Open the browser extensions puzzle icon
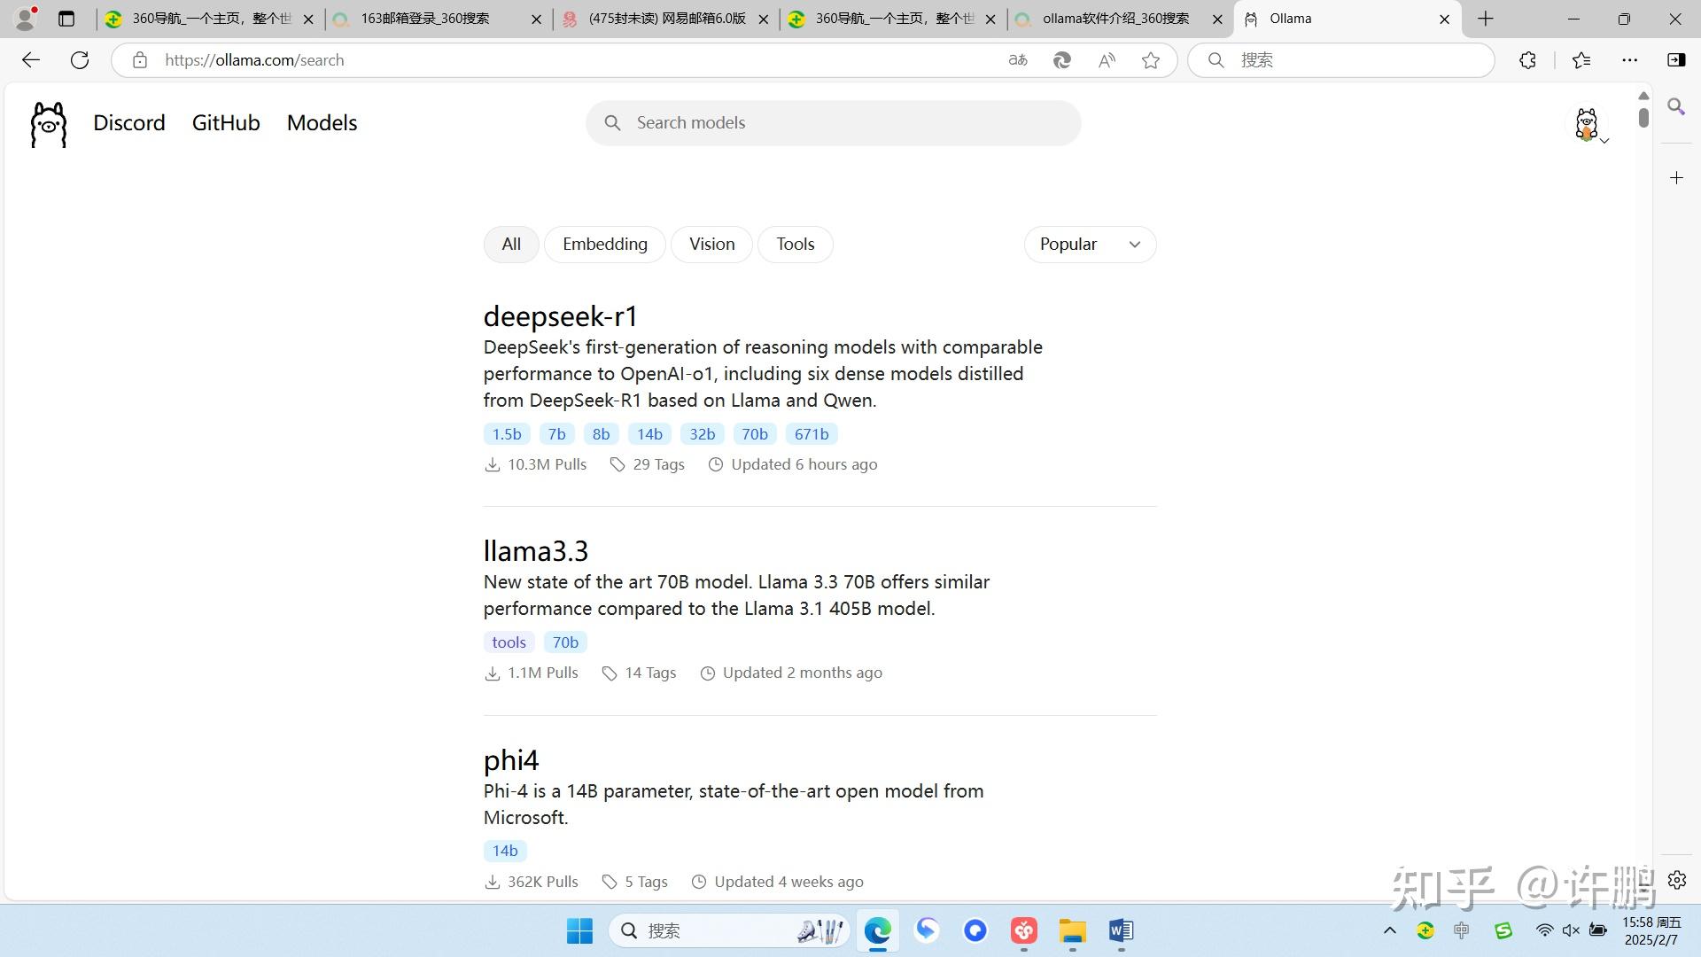The image size is (1701, 957). [1527, 60]
